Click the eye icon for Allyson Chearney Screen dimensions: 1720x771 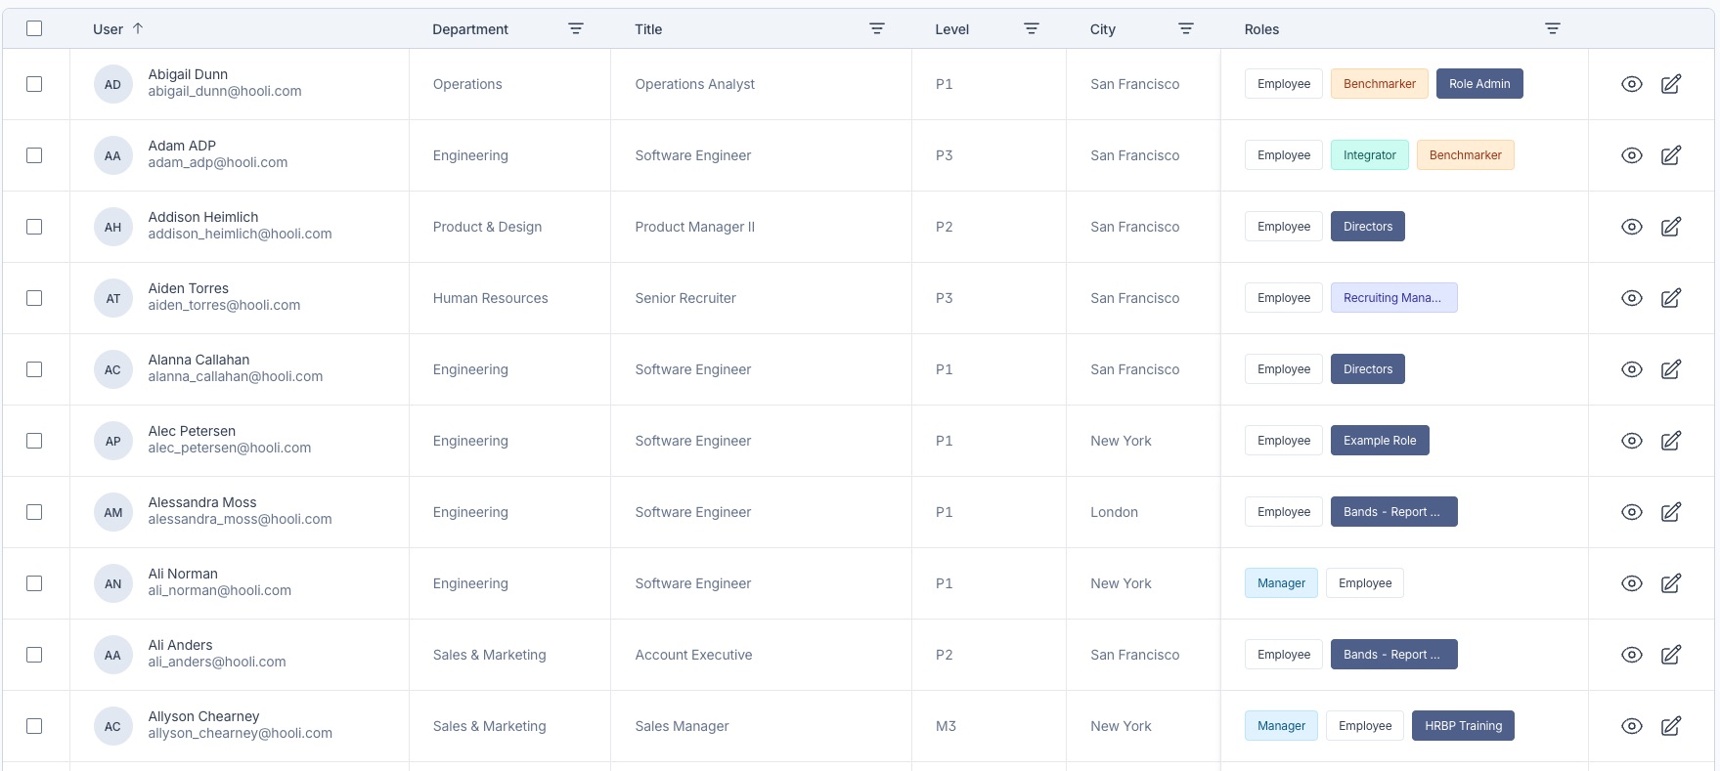point(1631,726)
